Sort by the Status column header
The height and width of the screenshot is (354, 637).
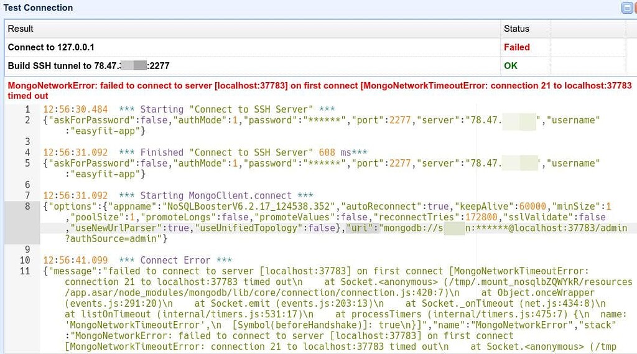pyautogui.click(x=516, y=29)
